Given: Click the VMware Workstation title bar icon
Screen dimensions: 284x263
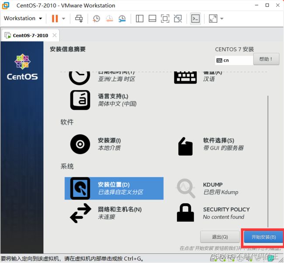Looking at the screenshot, I should 5,5.
